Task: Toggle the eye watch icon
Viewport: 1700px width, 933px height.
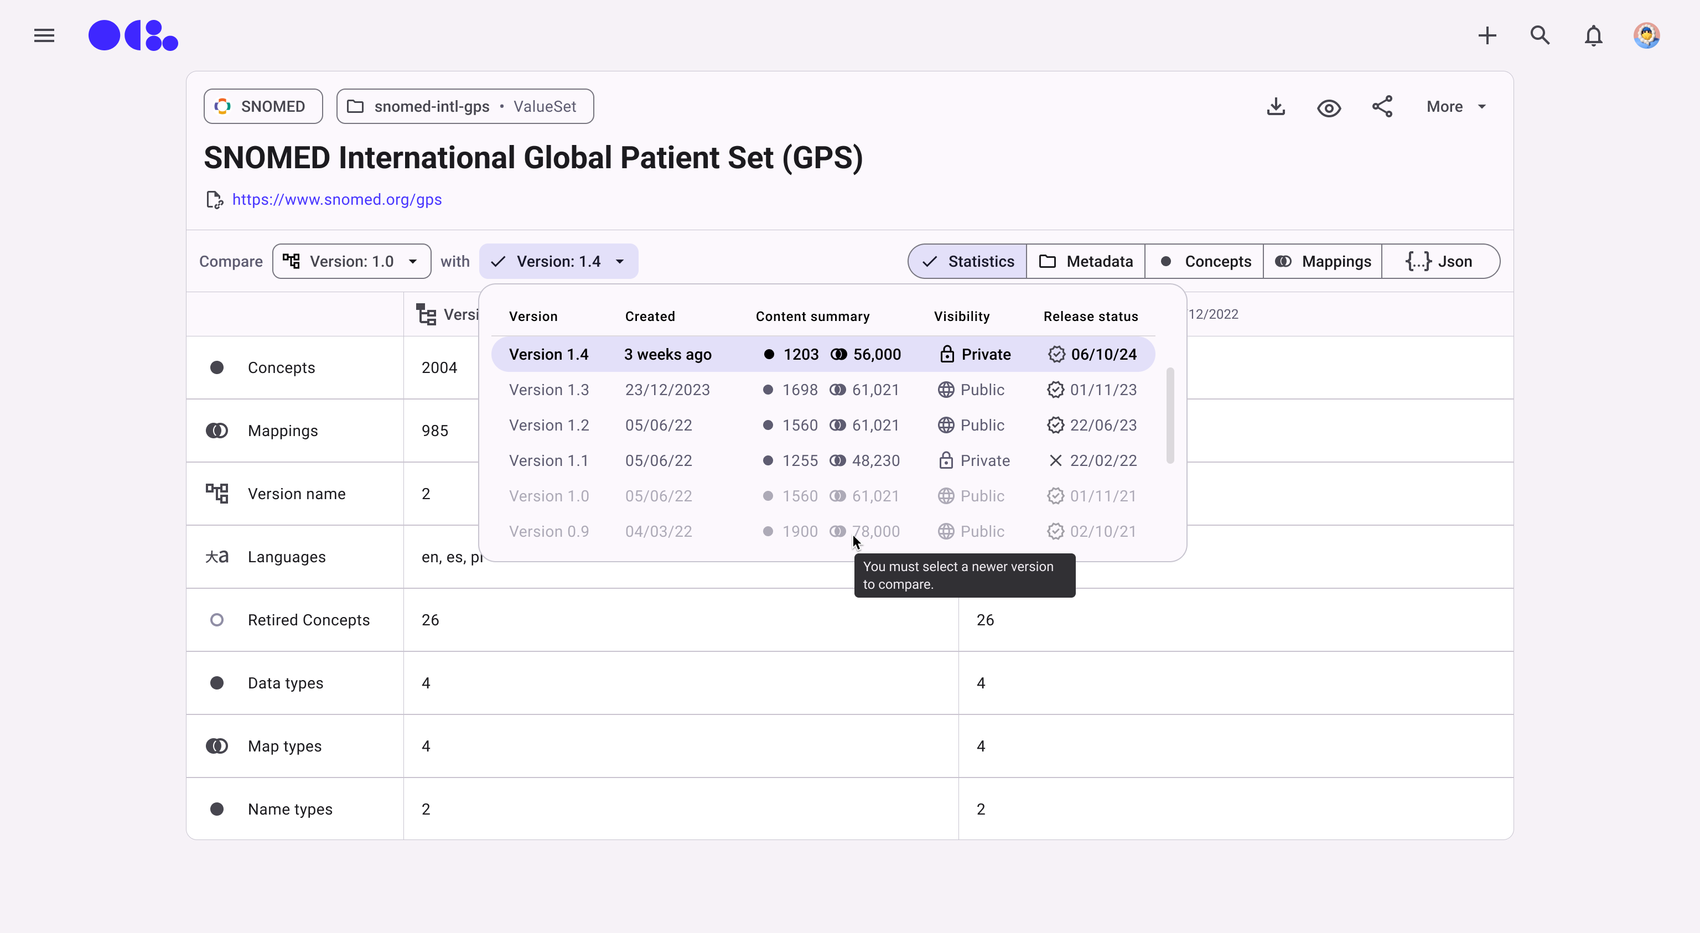Action: [1329, 107]
